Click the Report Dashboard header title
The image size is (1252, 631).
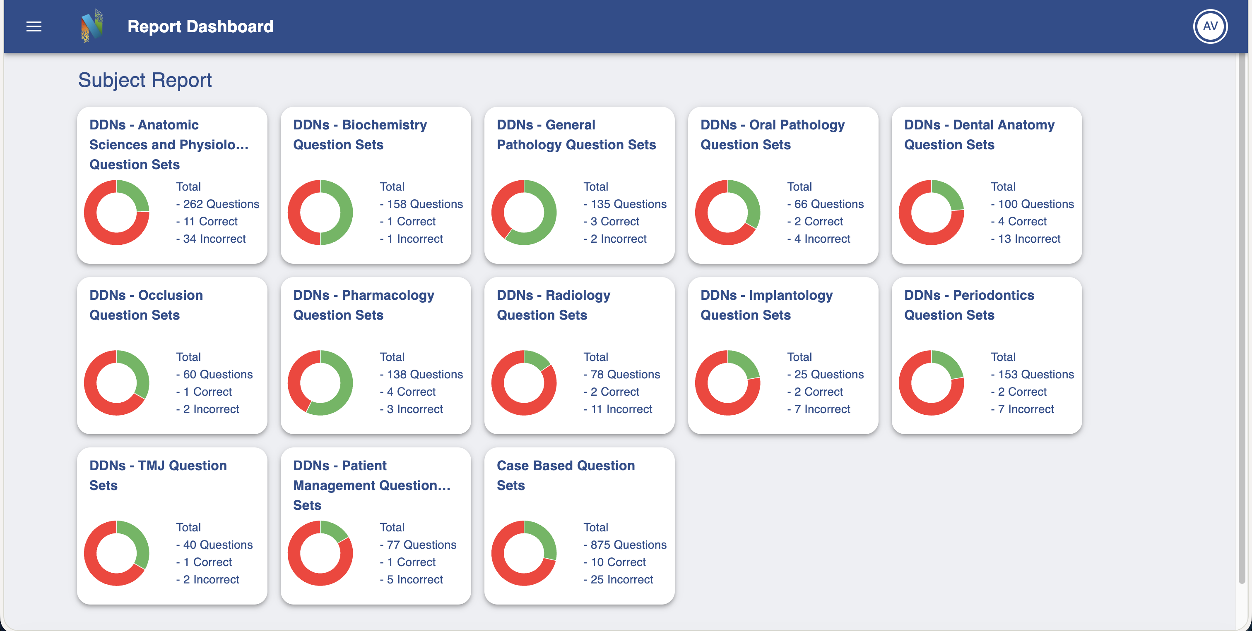[200, 27]
